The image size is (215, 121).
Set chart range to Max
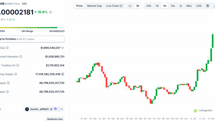point(189,6)
